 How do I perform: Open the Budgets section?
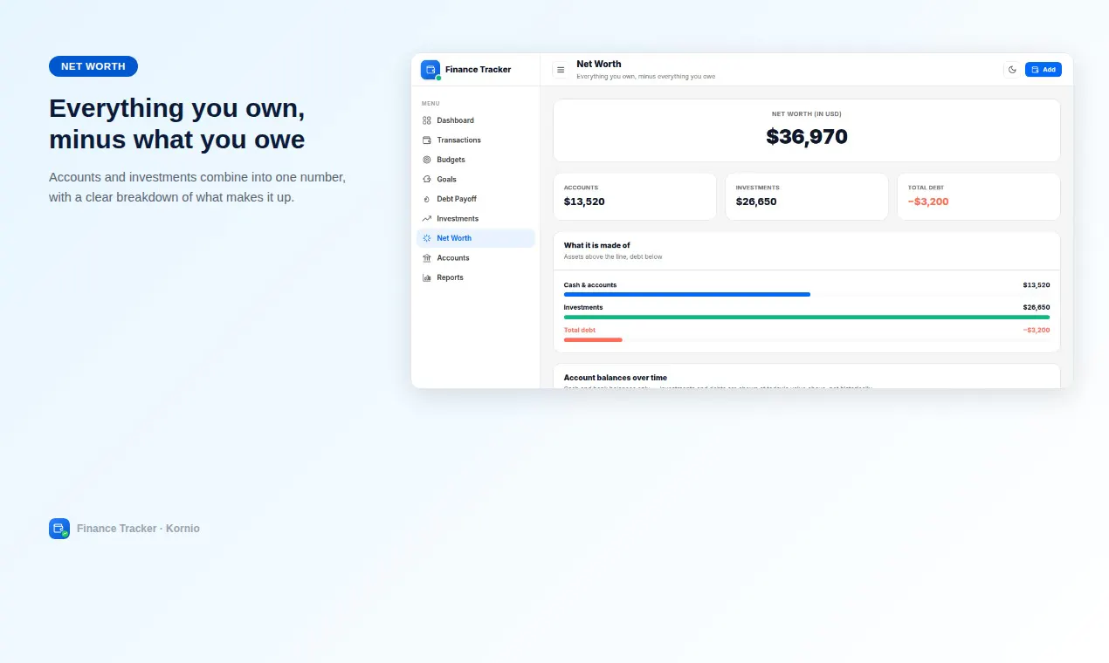(476, 160)
